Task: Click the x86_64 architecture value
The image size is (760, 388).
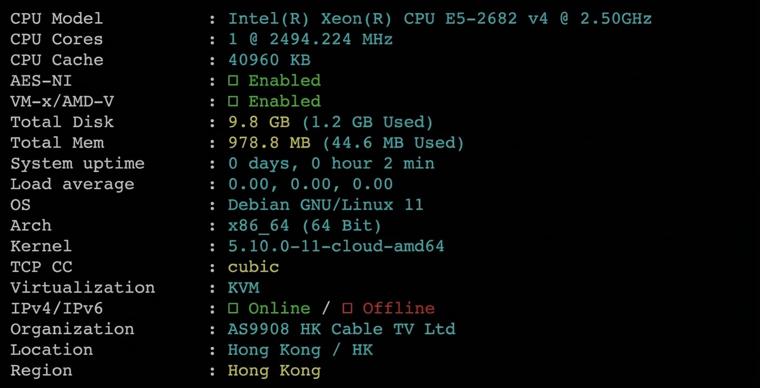Action: point(259,226)
